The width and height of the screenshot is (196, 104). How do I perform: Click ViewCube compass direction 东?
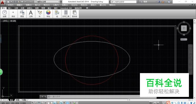point(190,28)
